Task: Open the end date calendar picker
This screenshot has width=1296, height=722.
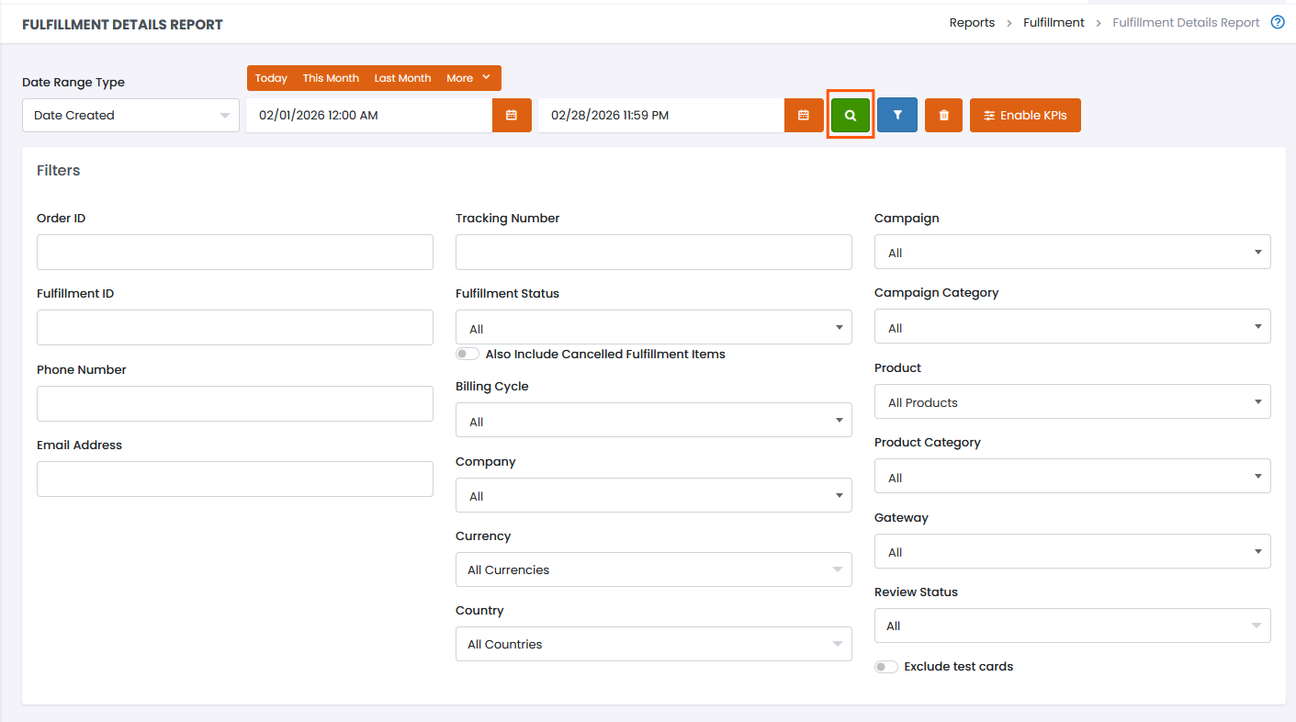Action: click(x=804, y=115)
